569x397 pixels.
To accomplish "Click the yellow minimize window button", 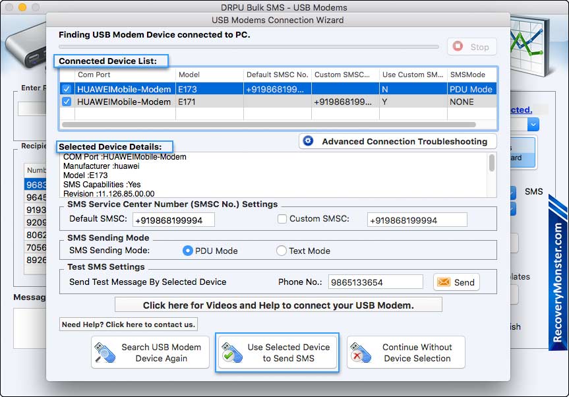I will pos(22,7).
